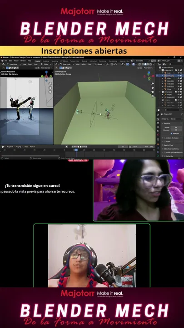184x328 pixels.
Task: Open the Window menu
Action: 23,61
